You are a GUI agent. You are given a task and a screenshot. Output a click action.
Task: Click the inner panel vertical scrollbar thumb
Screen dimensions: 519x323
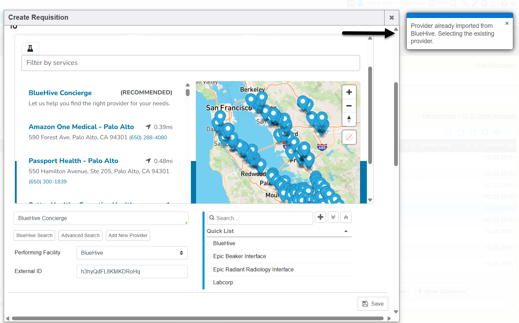370,115
